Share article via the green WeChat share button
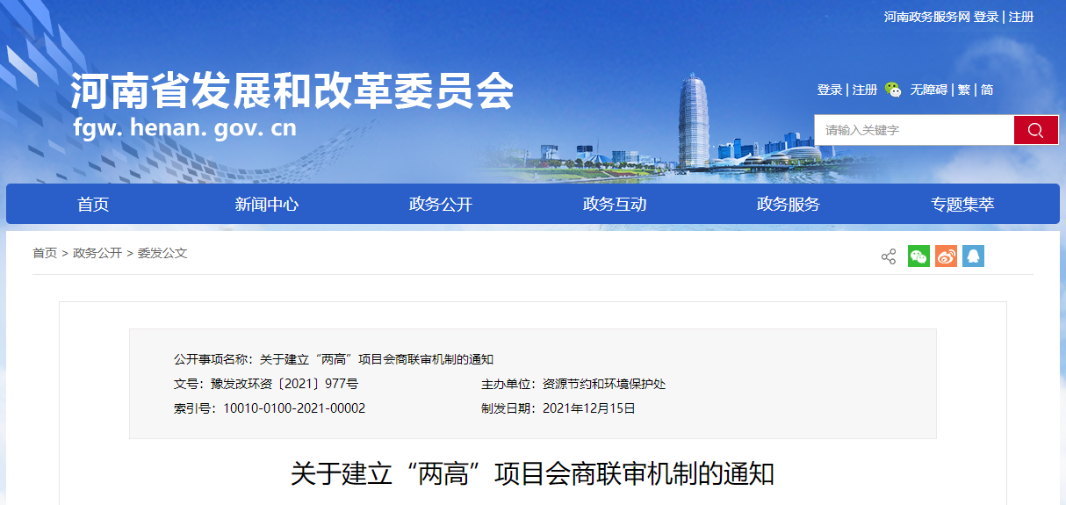The image size is (1066, 505). [x=918, y=256]
